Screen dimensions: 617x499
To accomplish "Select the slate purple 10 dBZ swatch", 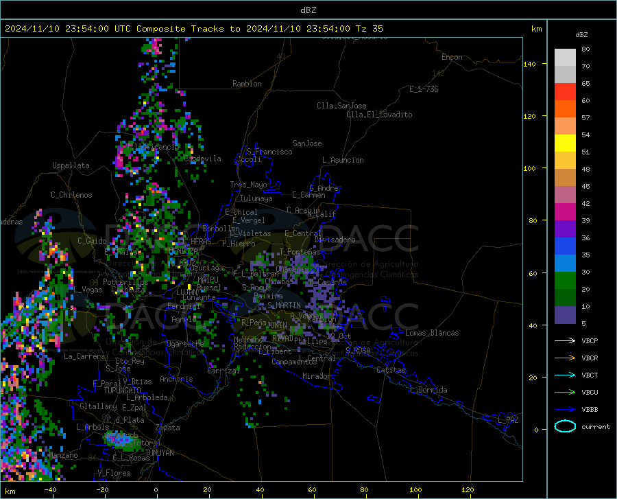I will coord(565,314).
